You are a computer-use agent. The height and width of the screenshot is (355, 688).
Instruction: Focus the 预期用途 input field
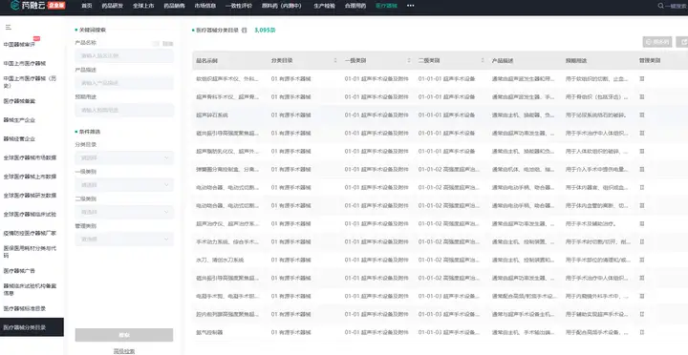(x=124, y=110)
